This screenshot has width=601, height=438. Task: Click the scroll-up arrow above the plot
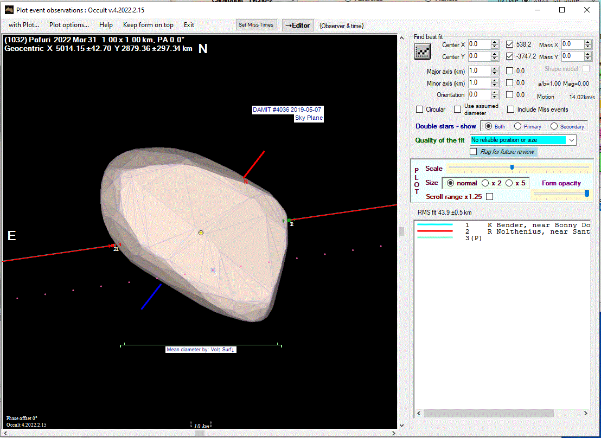[x=401, y=38]
